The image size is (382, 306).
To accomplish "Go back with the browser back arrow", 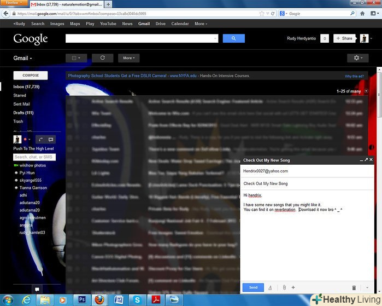I will 6,14.
